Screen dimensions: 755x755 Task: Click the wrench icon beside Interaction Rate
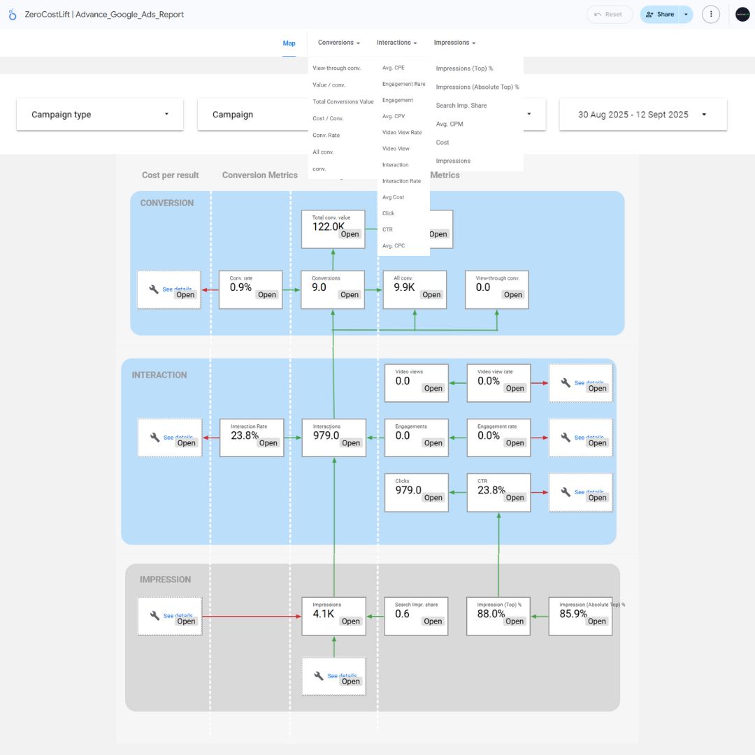pos(155,438)
